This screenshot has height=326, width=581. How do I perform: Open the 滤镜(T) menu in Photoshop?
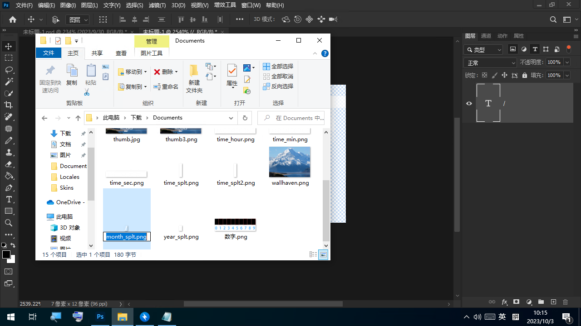[157, 5]
